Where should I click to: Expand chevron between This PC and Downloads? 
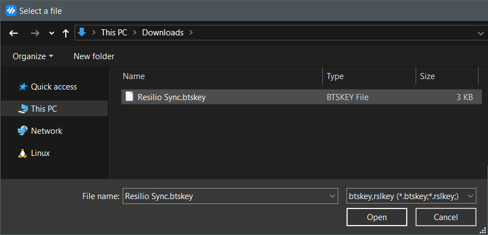point(135,33)
